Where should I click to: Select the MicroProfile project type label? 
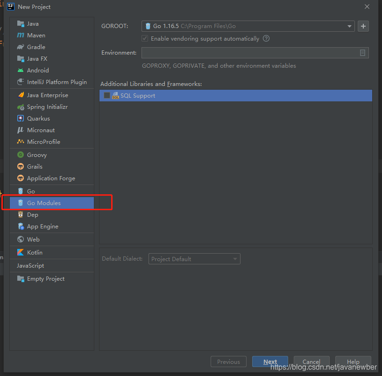coord(43,142)
